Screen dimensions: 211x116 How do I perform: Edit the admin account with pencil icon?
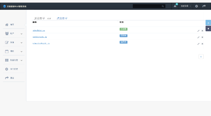point(198,31)
